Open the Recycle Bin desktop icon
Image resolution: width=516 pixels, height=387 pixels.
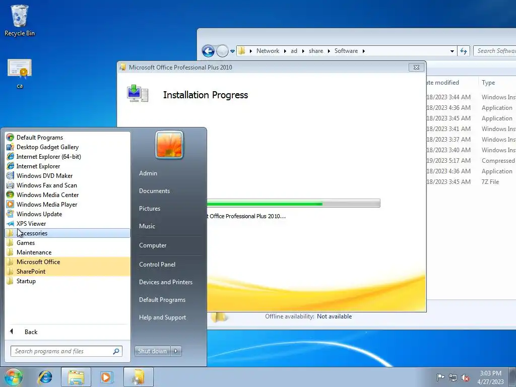[20, 20]
